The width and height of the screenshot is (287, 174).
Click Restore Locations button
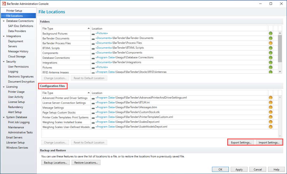pyautogui.click(x=86, y=163)
